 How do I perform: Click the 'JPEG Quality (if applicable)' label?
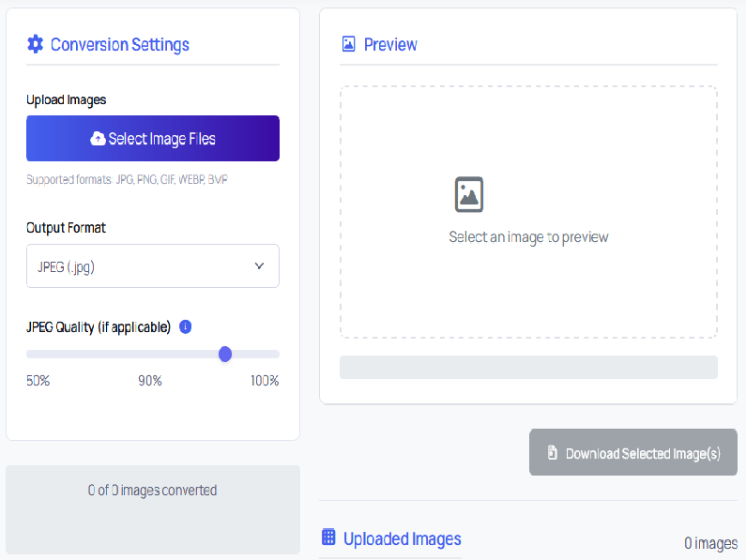[99, 327]
